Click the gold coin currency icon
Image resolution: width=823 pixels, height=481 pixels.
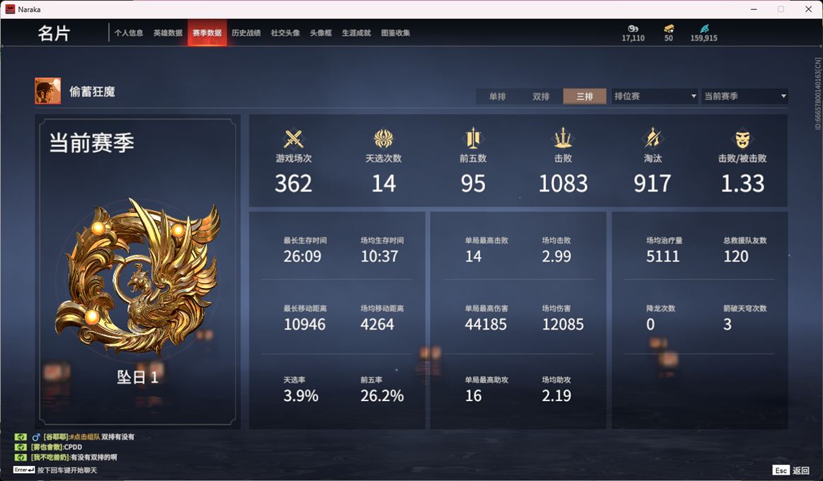point(633,28)
